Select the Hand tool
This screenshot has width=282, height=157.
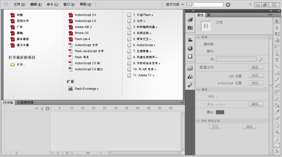[277, 125]
